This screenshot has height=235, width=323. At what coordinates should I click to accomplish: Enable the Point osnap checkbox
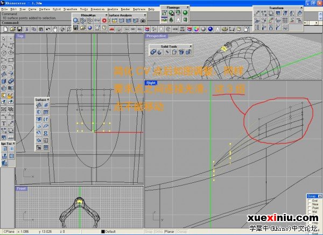[309, 208]
